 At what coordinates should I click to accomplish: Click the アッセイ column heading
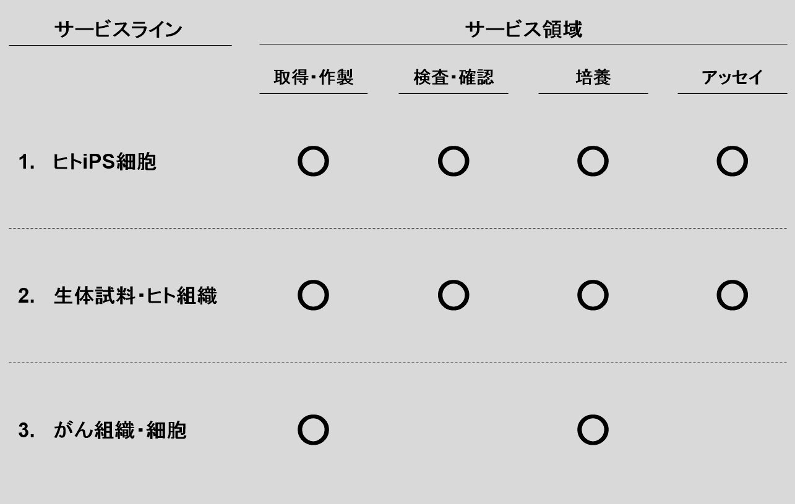(733, 77)
